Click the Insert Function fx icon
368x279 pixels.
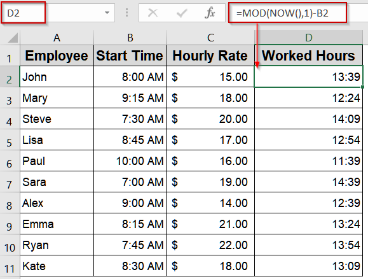tap(210, 13)
